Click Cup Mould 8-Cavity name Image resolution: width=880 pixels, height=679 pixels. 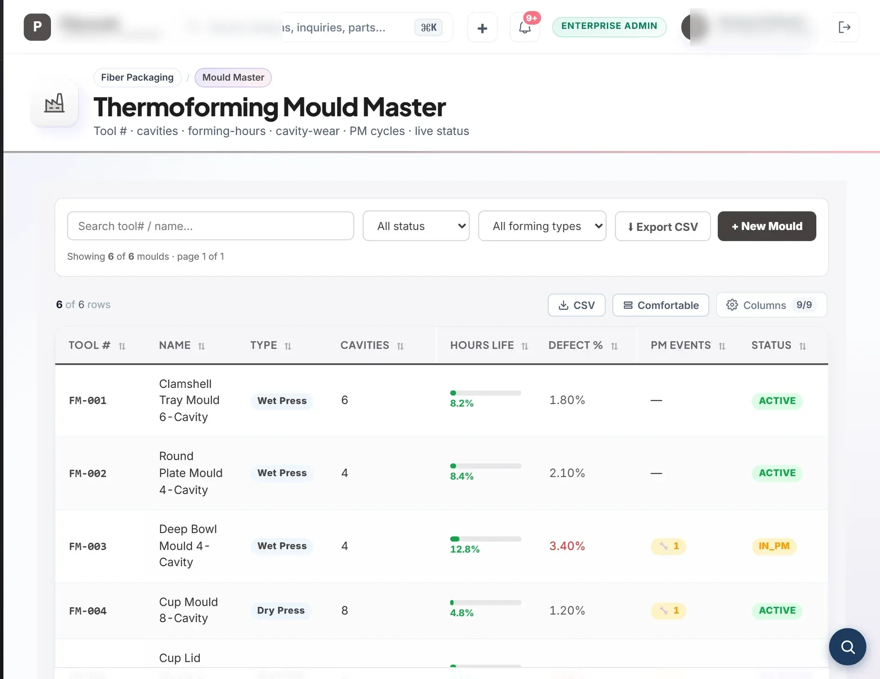pos(188,610)
